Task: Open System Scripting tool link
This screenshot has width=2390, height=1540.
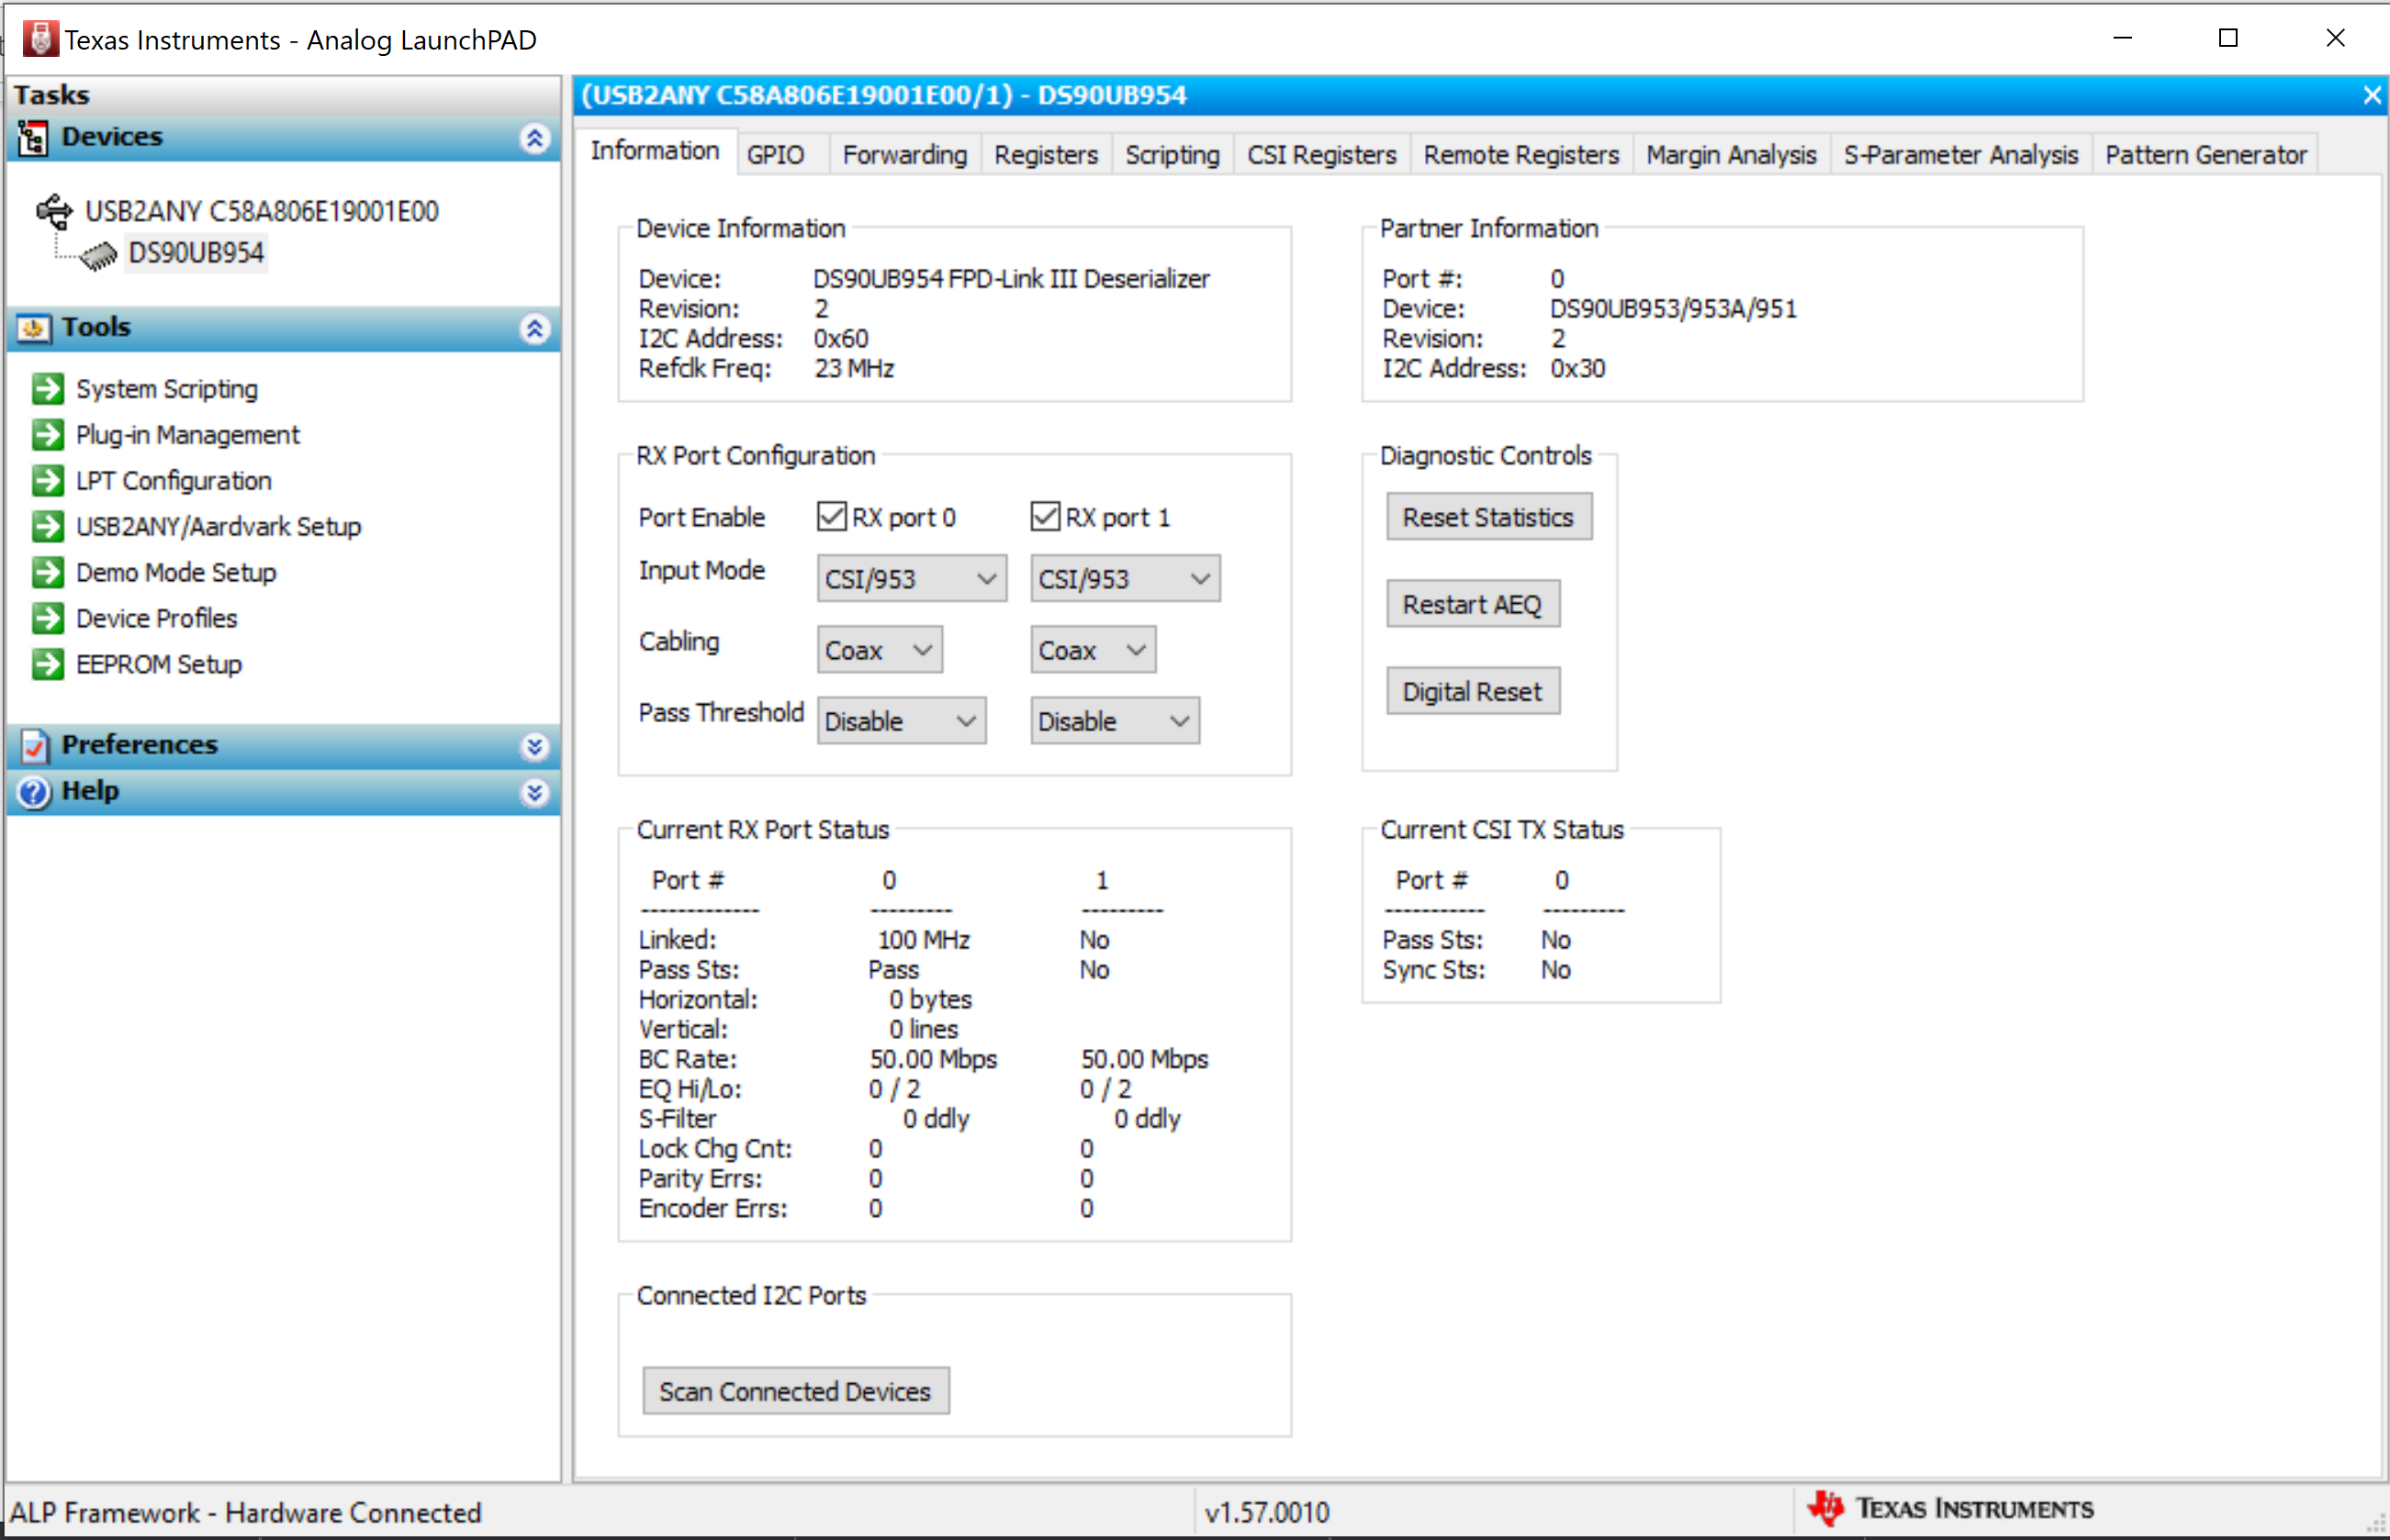Action: (167, 388)
